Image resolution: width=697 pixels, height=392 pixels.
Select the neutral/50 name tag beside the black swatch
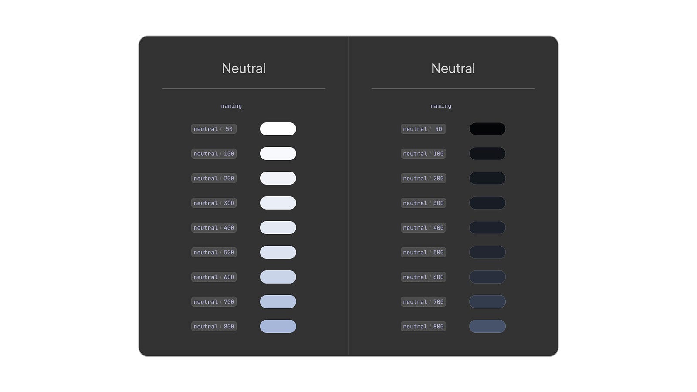[x=423, y=129]
